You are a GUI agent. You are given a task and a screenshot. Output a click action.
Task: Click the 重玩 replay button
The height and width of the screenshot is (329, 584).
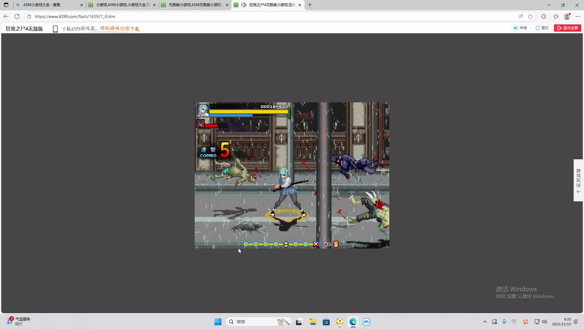click(542, 28)
